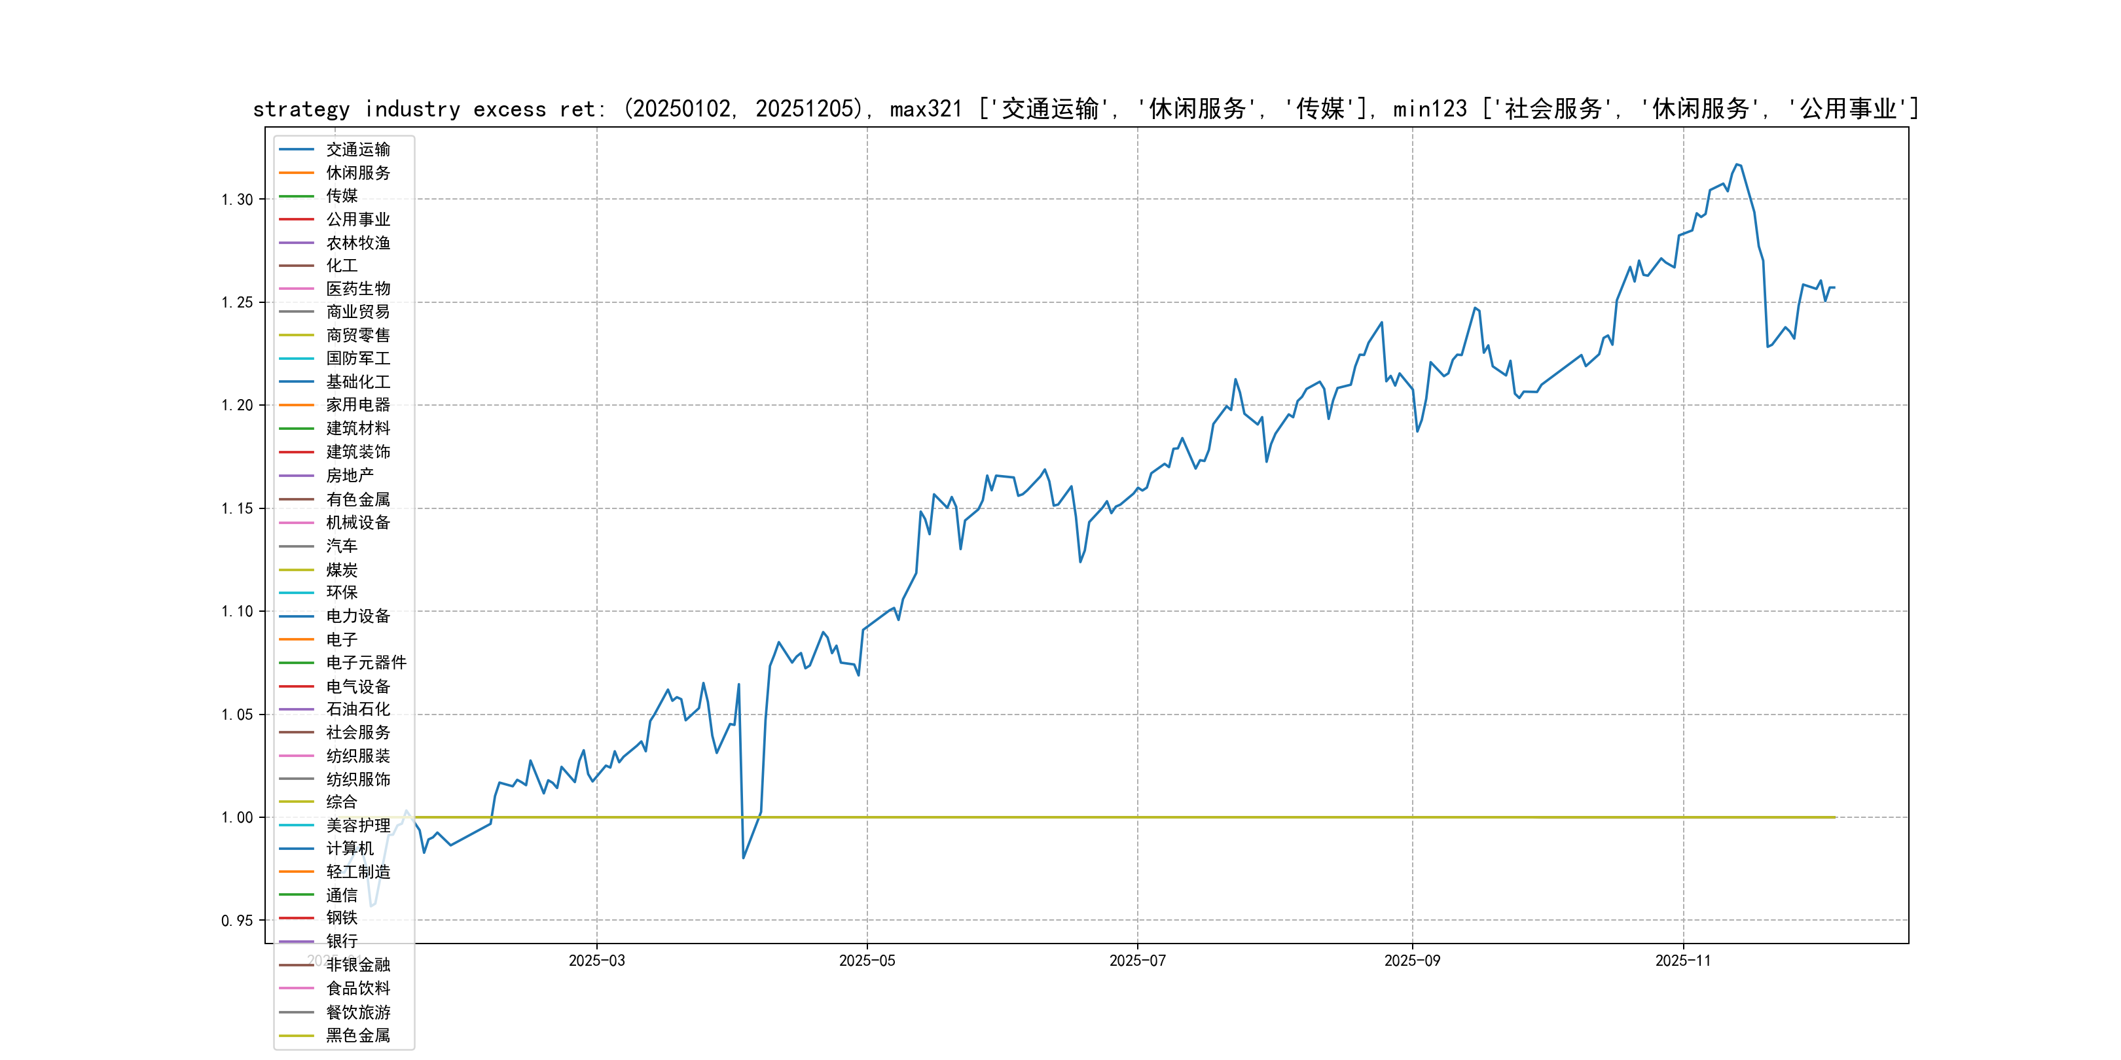Click the 公用事业 legend line swatch
This screenshot has height=1060, width=2121.
(297, 219)
